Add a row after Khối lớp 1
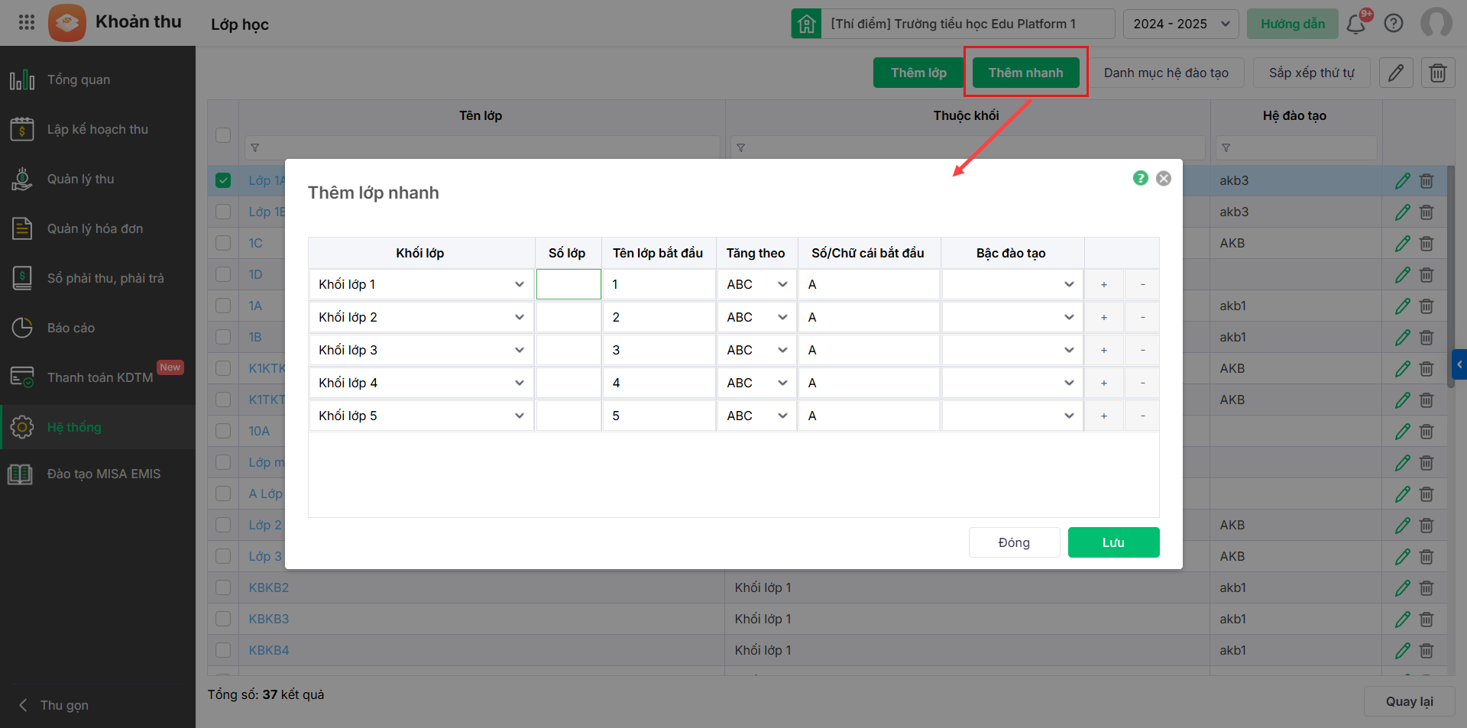 1104,284
